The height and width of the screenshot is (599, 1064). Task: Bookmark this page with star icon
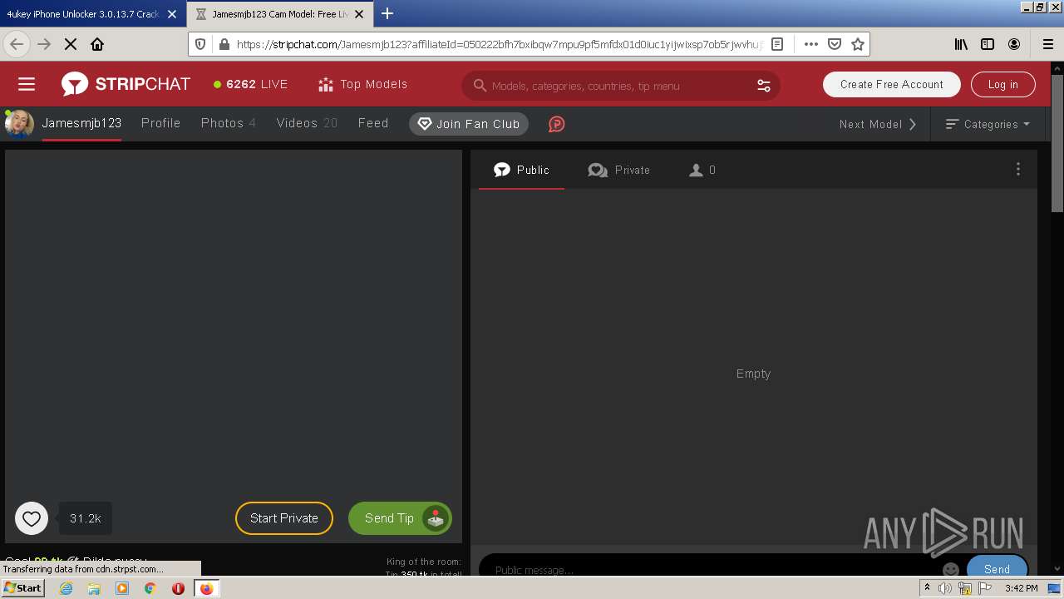click(858, 44)
